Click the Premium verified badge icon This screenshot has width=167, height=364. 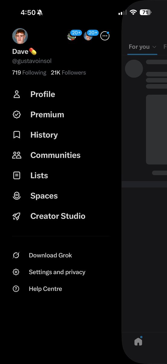point(17,115)
